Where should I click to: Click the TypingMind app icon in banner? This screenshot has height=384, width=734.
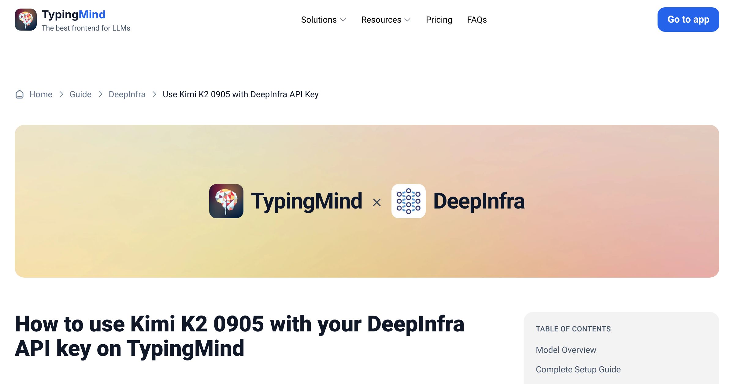(226, 201)
